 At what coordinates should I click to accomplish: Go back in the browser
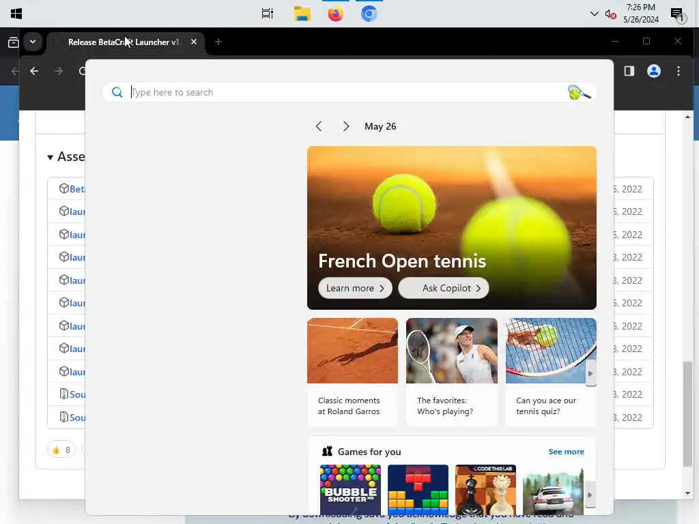(34, 71)
